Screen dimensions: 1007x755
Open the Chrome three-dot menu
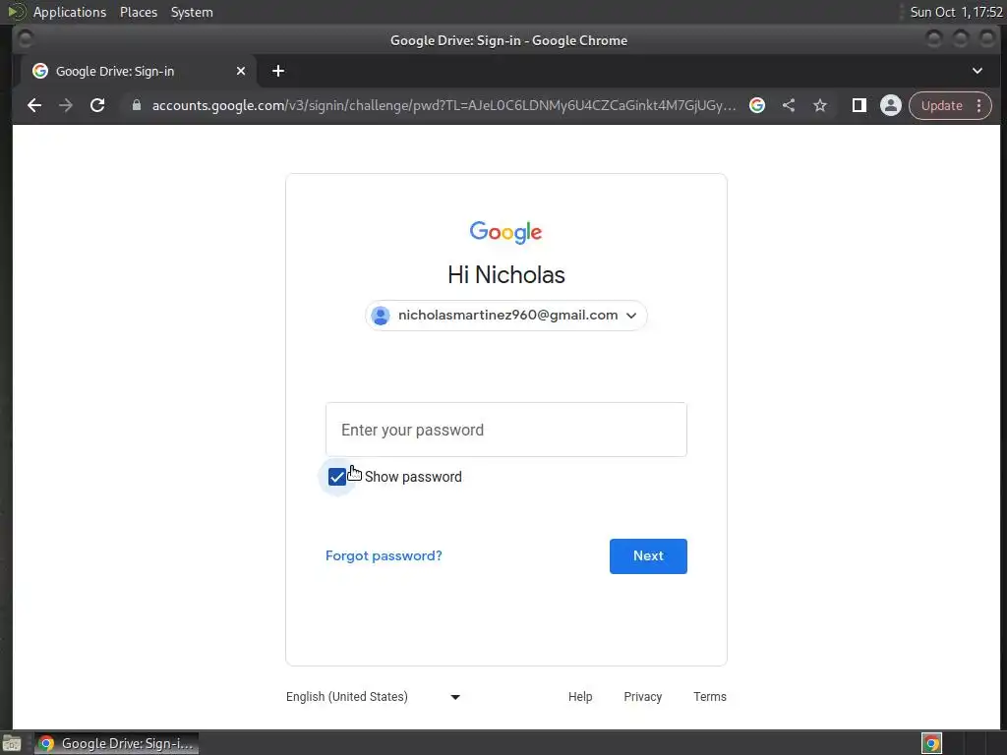[x=979, y=105]
